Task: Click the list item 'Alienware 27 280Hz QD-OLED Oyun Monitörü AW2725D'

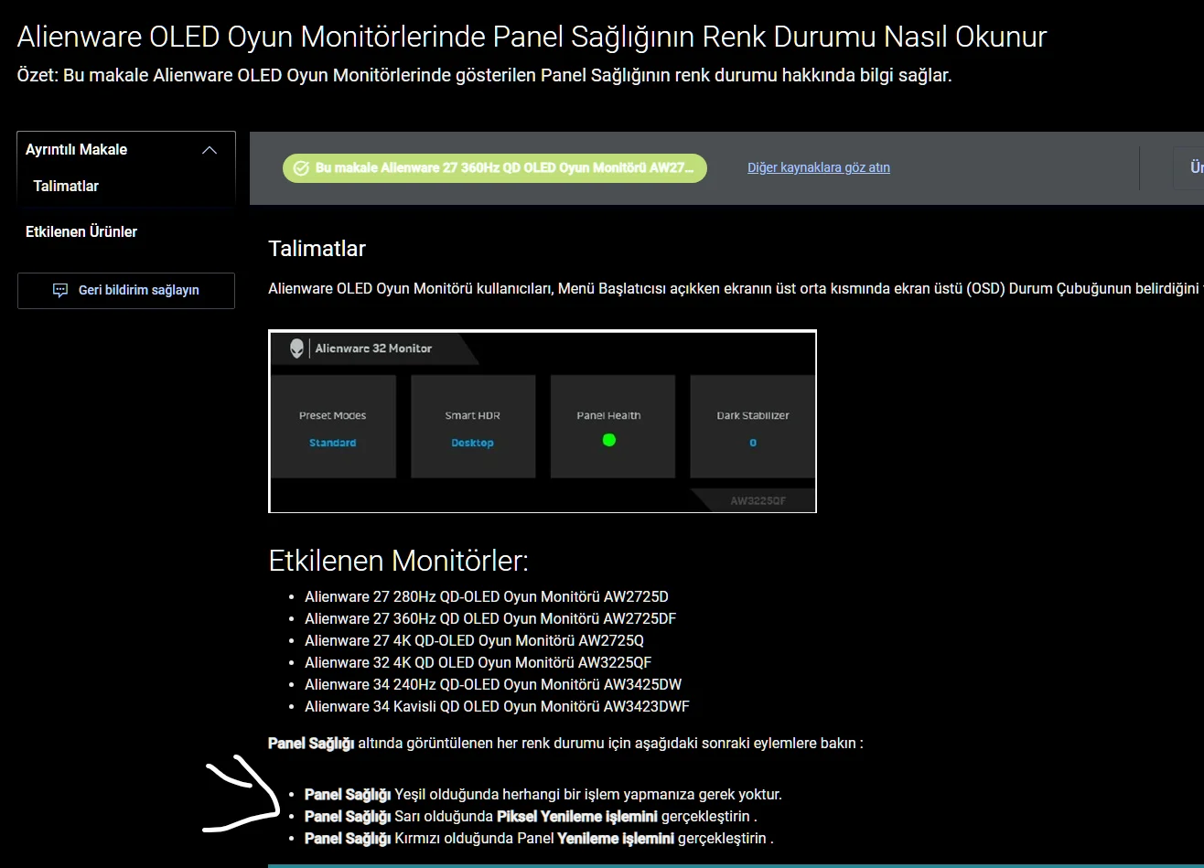Action: click(x=487, y=597)
